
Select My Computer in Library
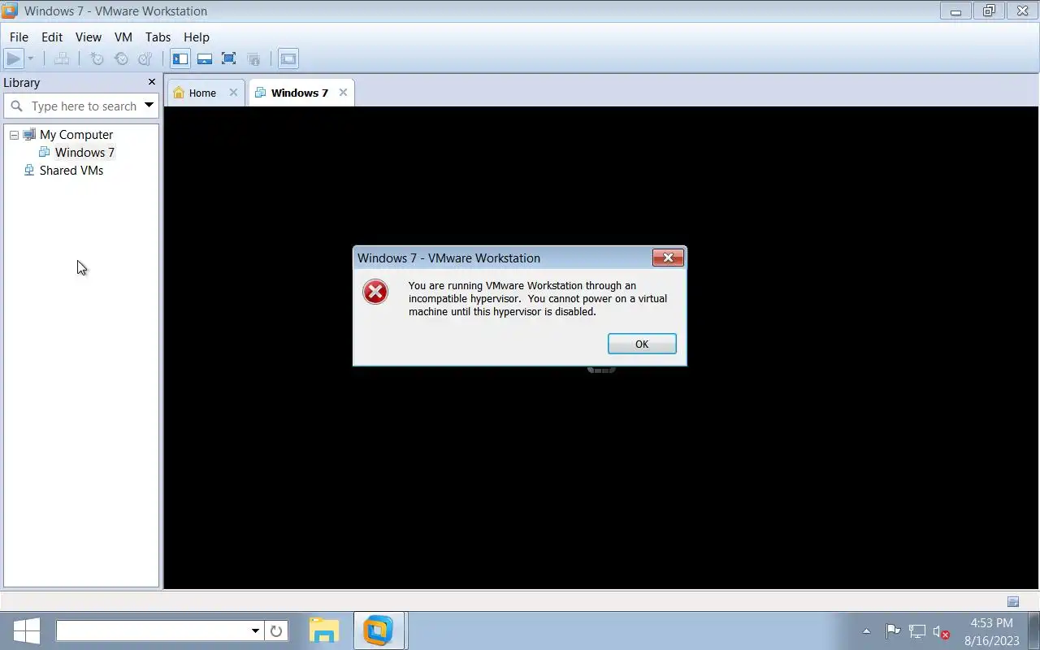tap(76, 135)
